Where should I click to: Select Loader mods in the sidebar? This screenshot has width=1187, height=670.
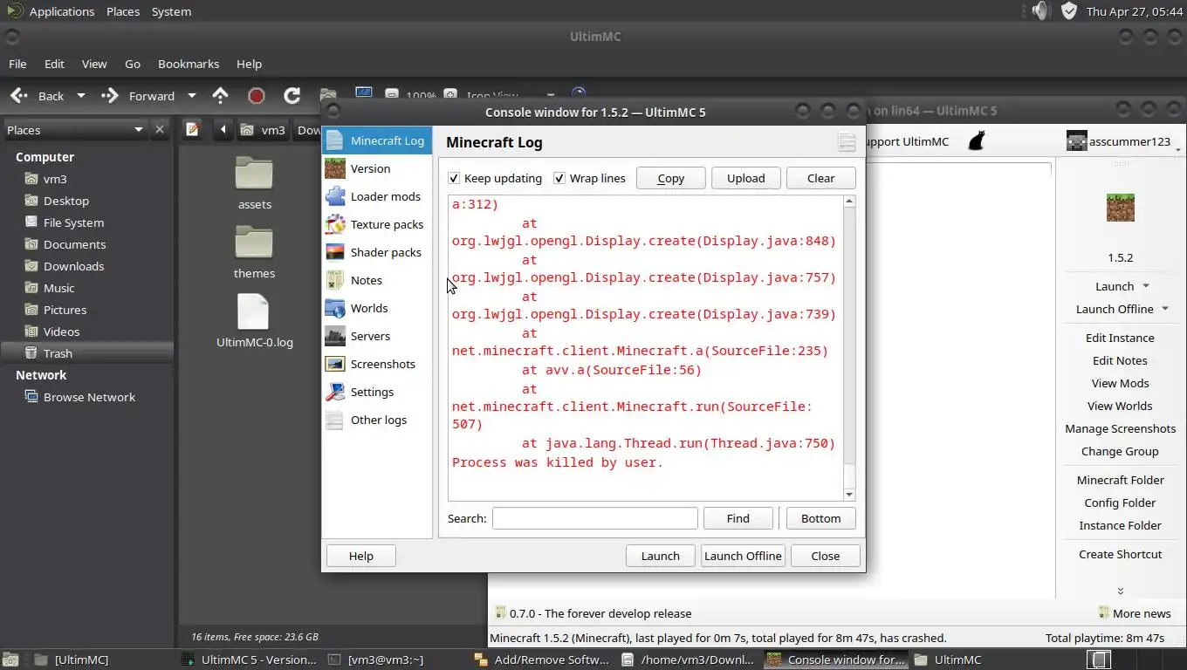pyautogui.click(x=377, y=196)
